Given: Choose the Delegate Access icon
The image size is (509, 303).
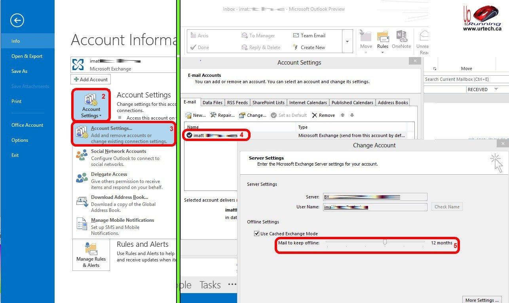Looking at the screenshot, I should 82,177.
